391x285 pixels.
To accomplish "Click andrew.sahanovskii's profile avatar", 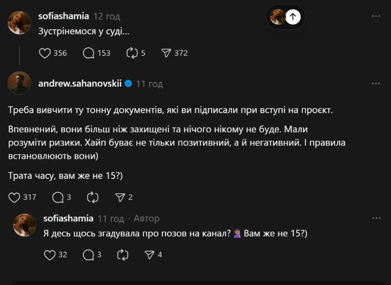I will [19, 83].
